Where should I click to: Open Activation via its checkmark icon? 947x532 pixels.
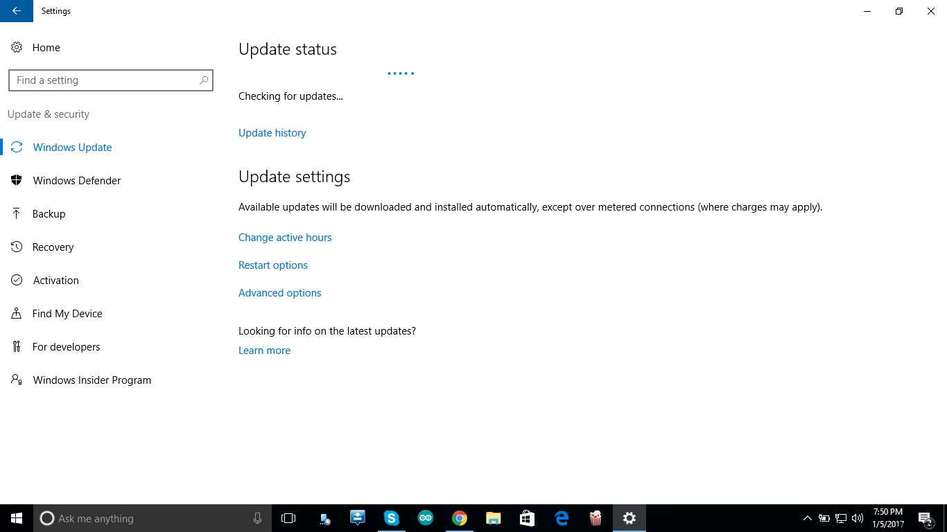coord(17,280)
